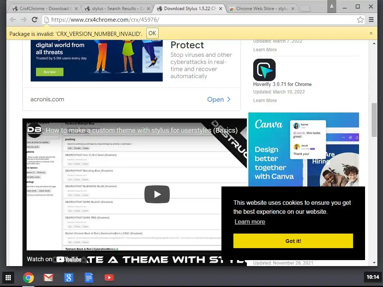This screenshot has width=383, height=287.
Task: Open the Chrome hamburger menu
Action: 371,20
